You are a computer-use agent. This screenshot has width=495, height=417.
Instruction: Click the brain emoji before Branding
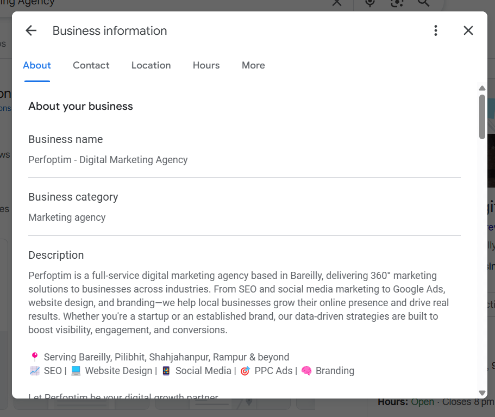306,371
